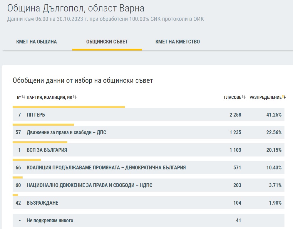Switch to КМЕТ НА КМЕТСТВО tab
Screen dimensions: 293x229
pyautogui.click(x=178, y=42)
